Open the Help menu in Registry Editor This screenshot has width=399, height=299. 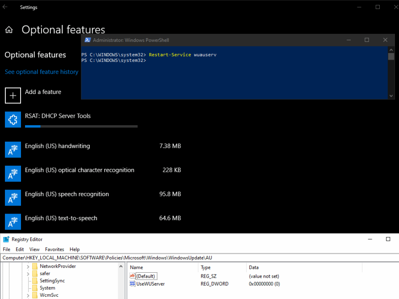tap(75, 249)
